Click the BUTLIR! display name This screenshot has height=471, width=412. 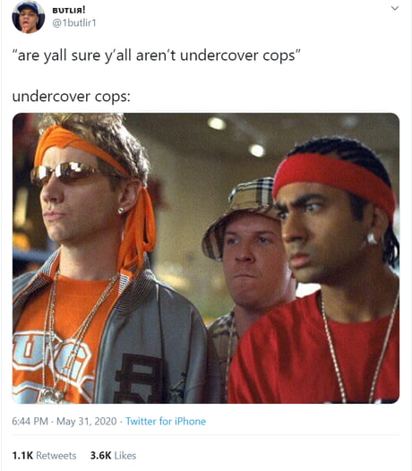69,10
